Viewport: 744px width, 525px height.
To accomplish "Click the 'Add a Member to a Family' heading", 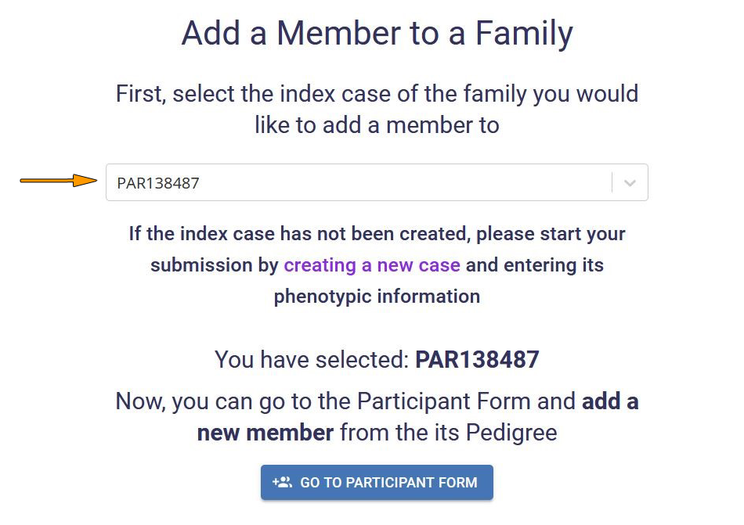I will [x=377, y=33].
